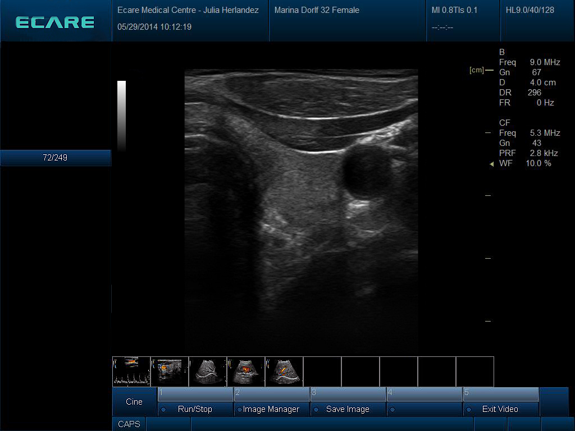The image size is (575, 431).
Task: Open the third grayscale-only saved thumbnail
Action: pyautogui.click(x=208, y=372)
